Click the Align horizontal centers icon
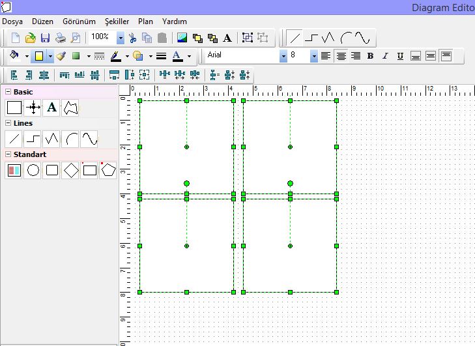 [x=44, y=75]
